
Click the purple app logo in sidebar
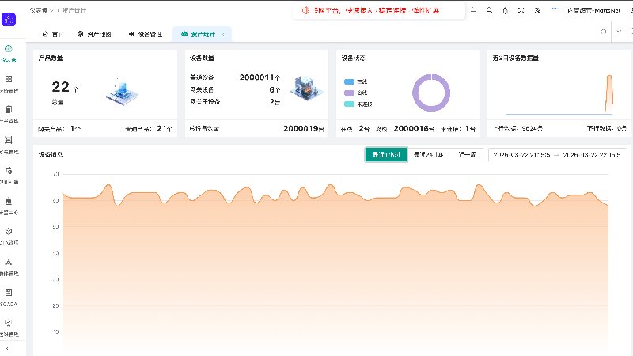[9, 19]
